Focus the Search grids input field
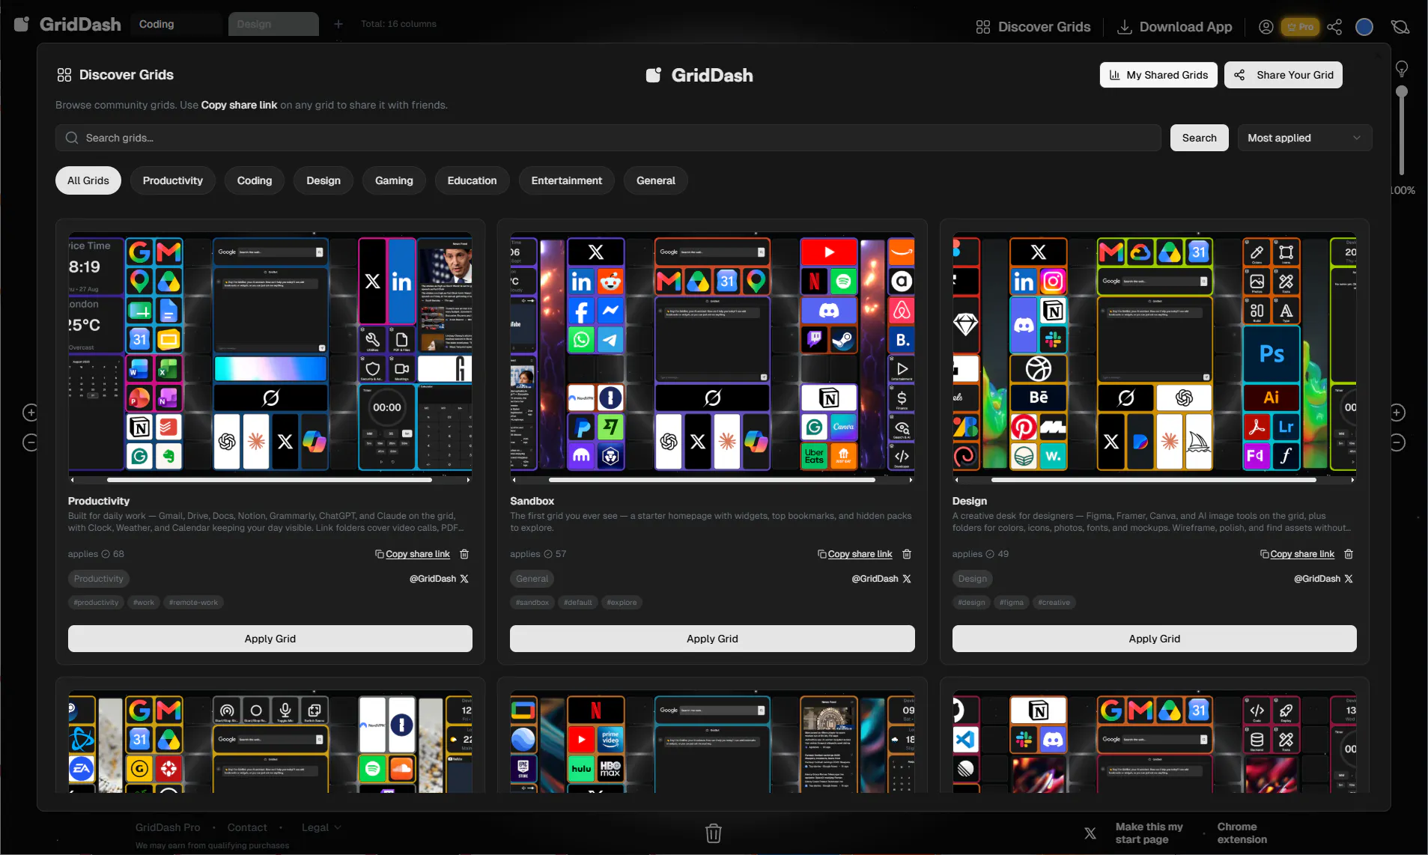The image size is (1428, 855). [608, 138]
